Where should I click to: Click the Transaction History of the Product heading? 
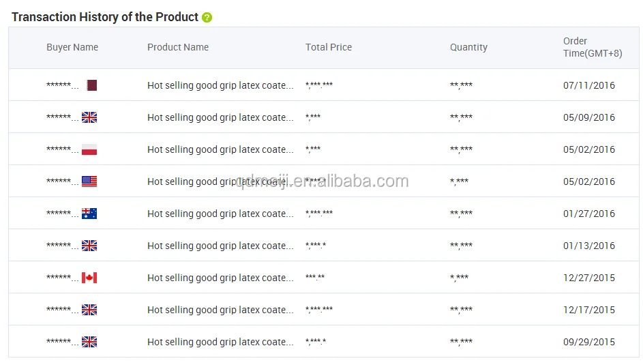105,17
